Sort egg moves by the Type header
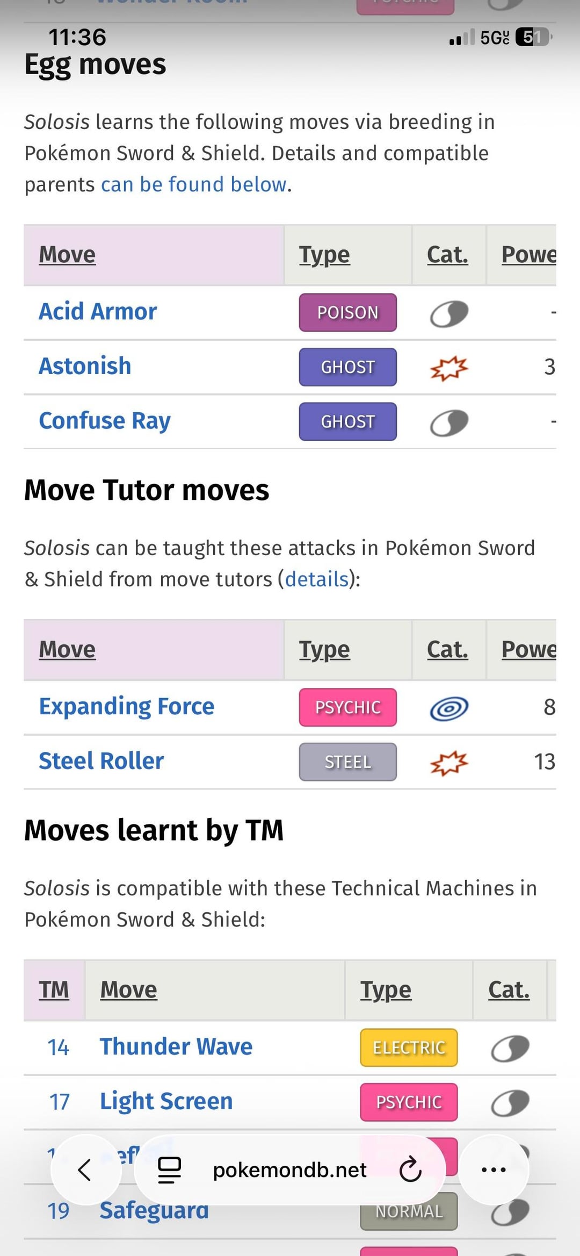The width and height of the screenshot is (580, 1256). [324, 255]
